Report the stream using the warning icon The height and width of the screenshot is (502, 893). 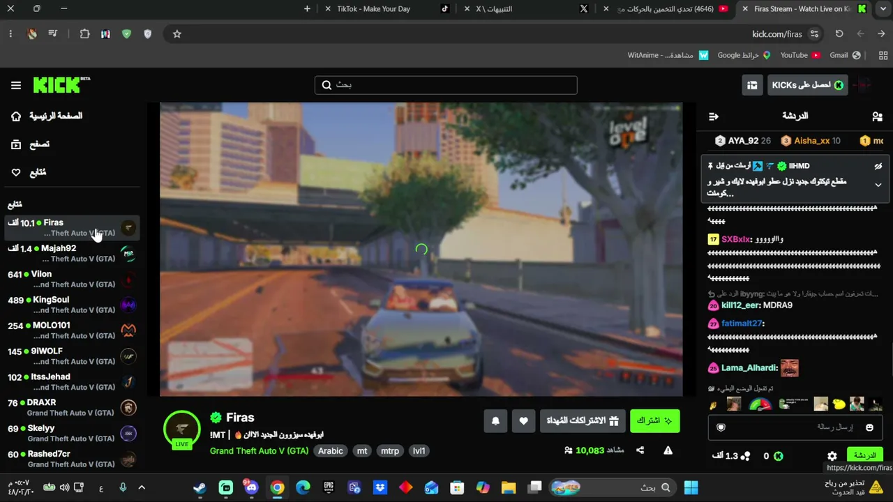tap(668, 450)
